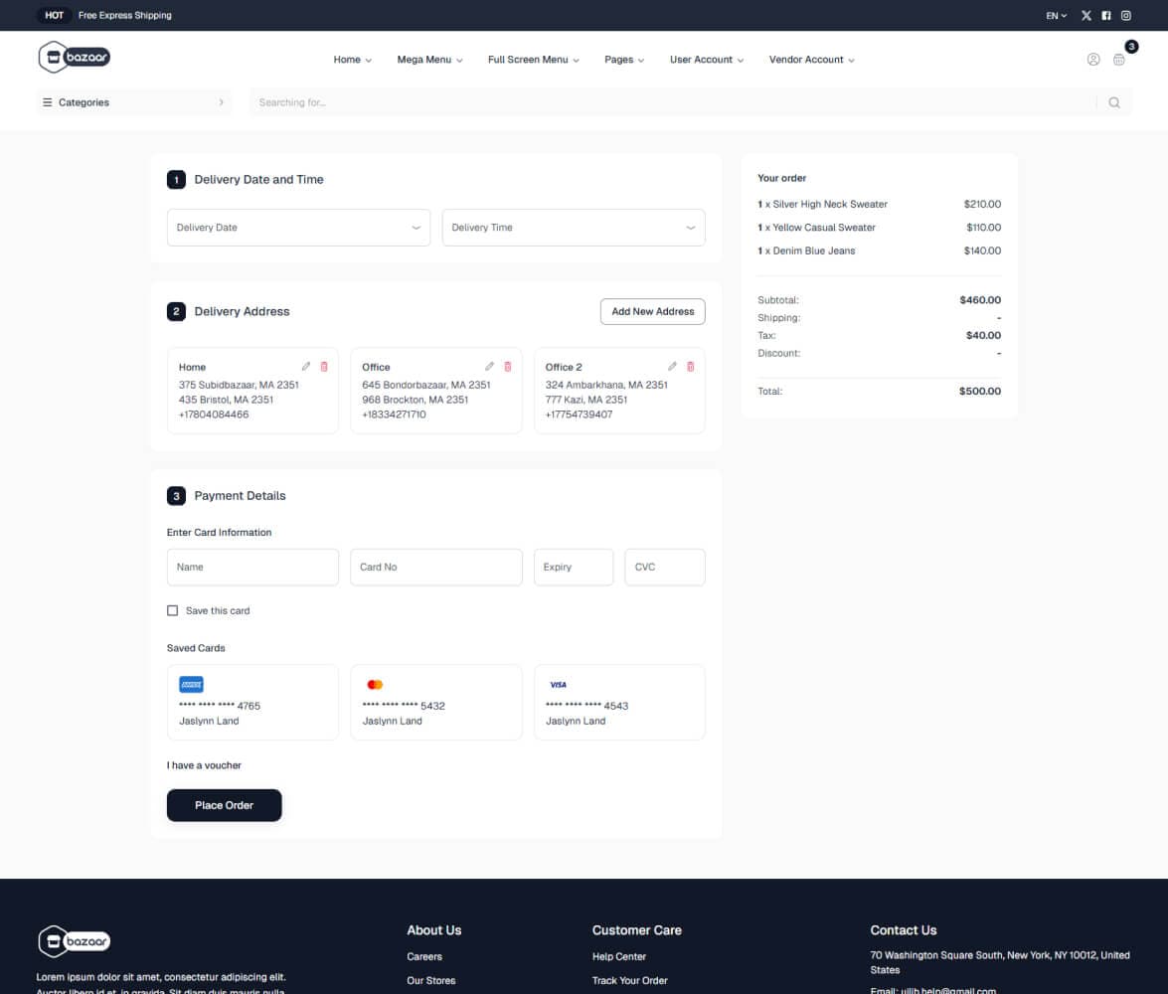The height and width of the screenshot is (994, 1168).
Task: Open the Mega Menu navigation item
Action: click(x=428, y=60)
